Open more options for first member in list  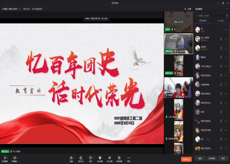point(226,30)
